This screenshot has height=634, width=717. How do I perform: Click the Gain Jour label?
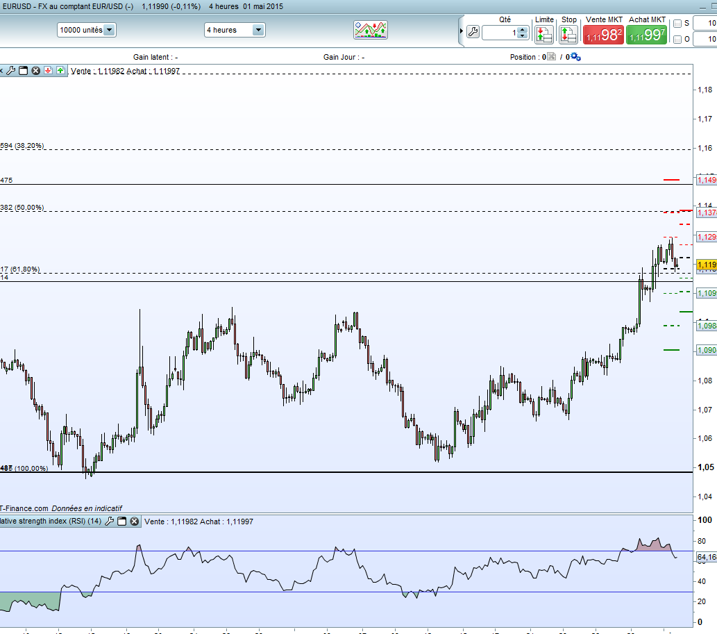[344, 57]
